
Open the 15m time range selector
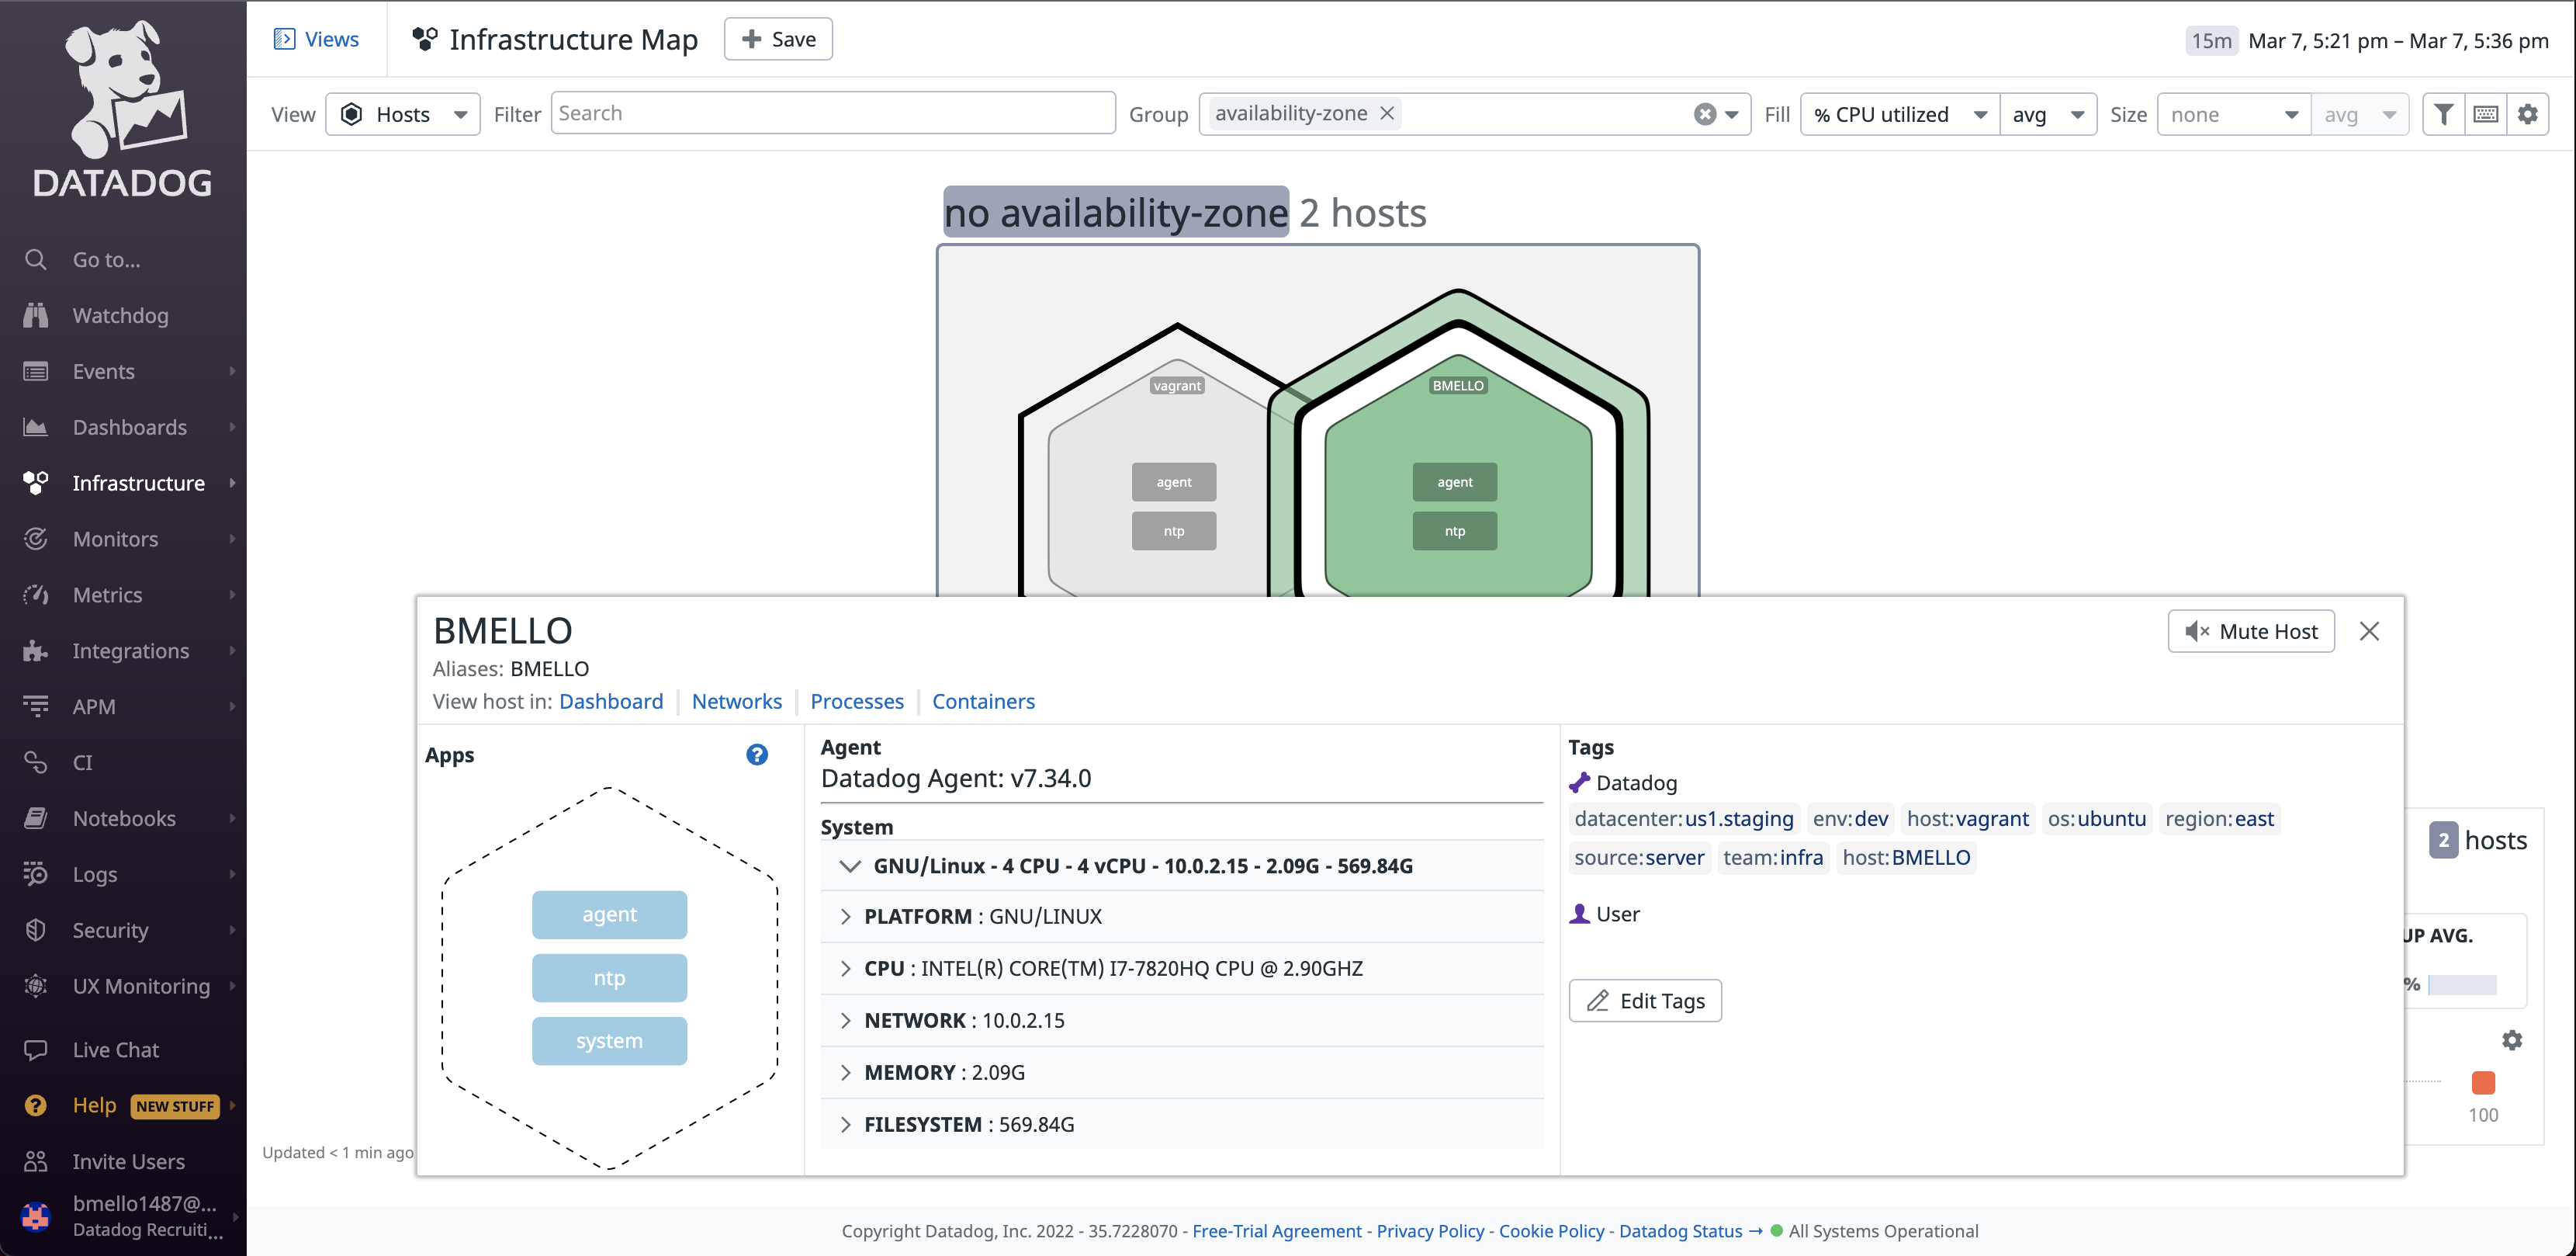pos(2211,40)
